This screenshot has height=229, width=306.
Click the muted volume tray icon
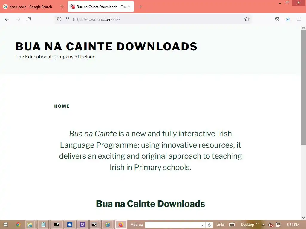[x=270, y=225]
